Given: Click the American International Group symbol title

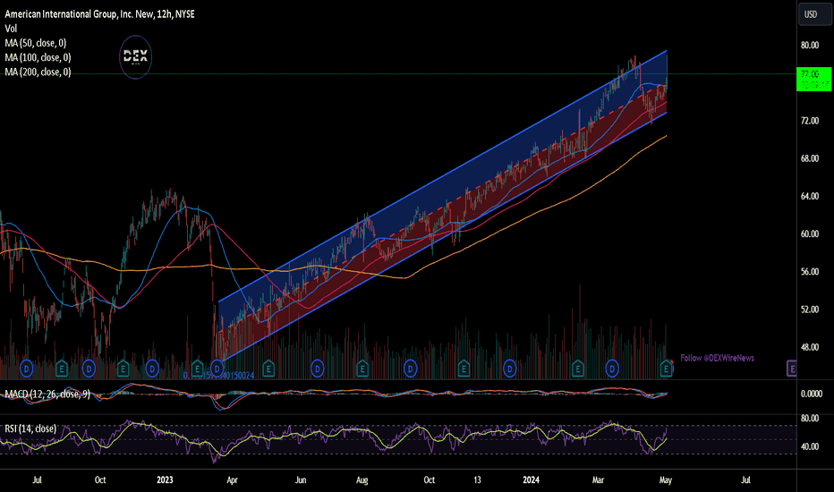Looking at the screenshot, I should [x=99, y=14].
